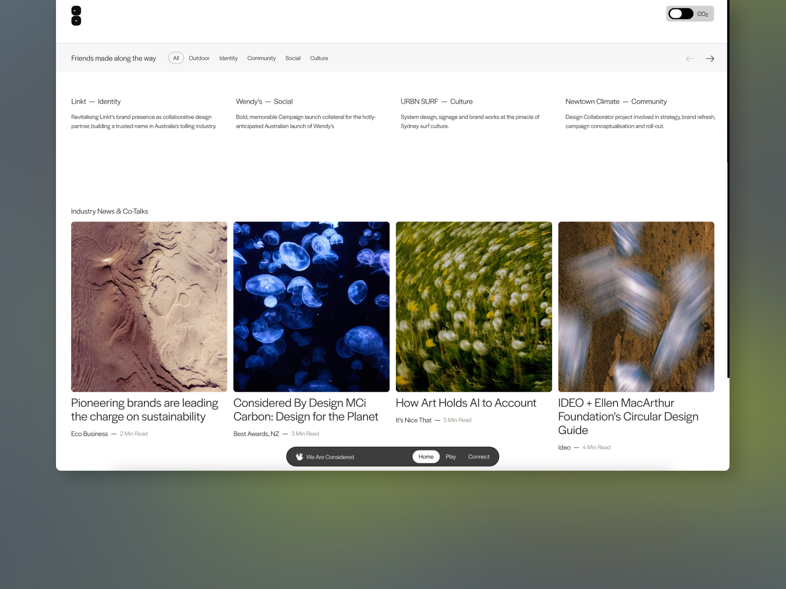The height and width of the screenshot is (589, 786).
Task: Open the URBN SURF Culture project
Action: 436,102
